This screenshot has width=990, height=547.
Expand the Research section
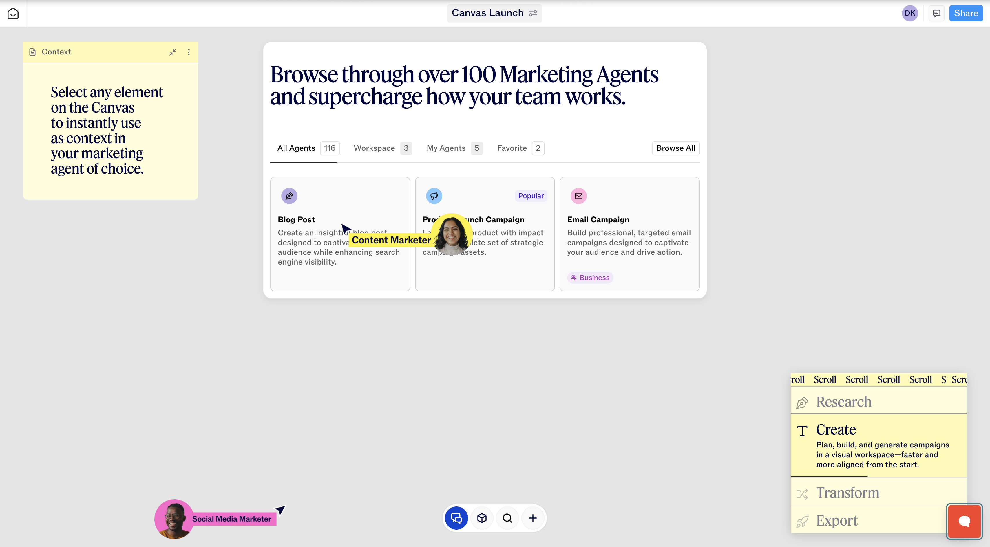point(843,402)
